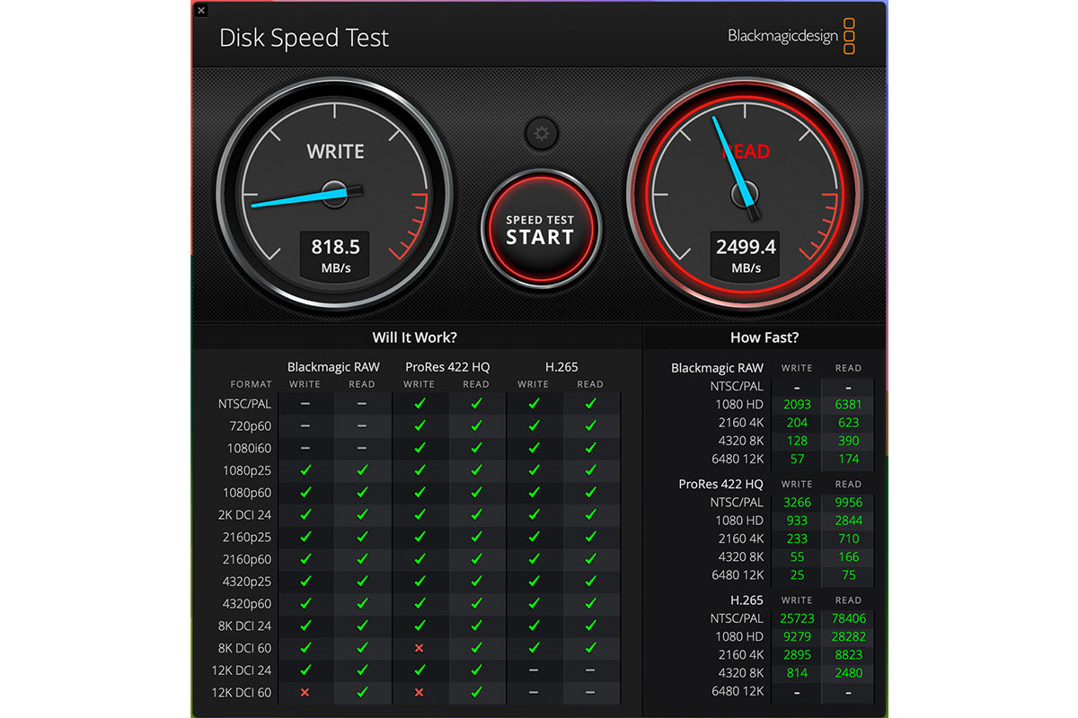
Task: Click red X for 12K DCI 60 ProRes write
Action: click(420, 692)
